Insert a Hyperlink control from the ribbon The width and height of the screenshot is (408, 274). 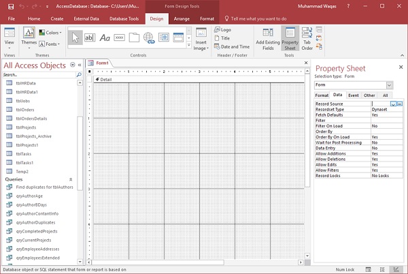click(x=150, y=37)
